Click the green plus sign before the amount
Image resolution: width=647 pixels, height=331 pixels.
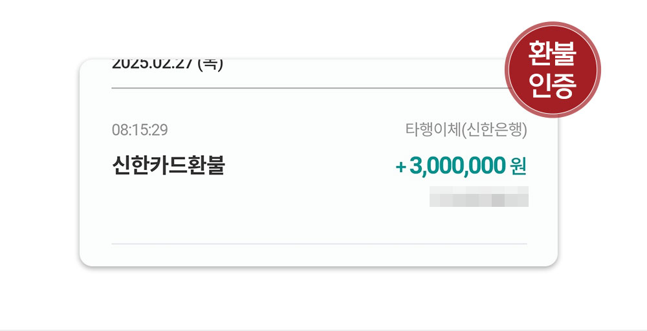pos(400,167)
